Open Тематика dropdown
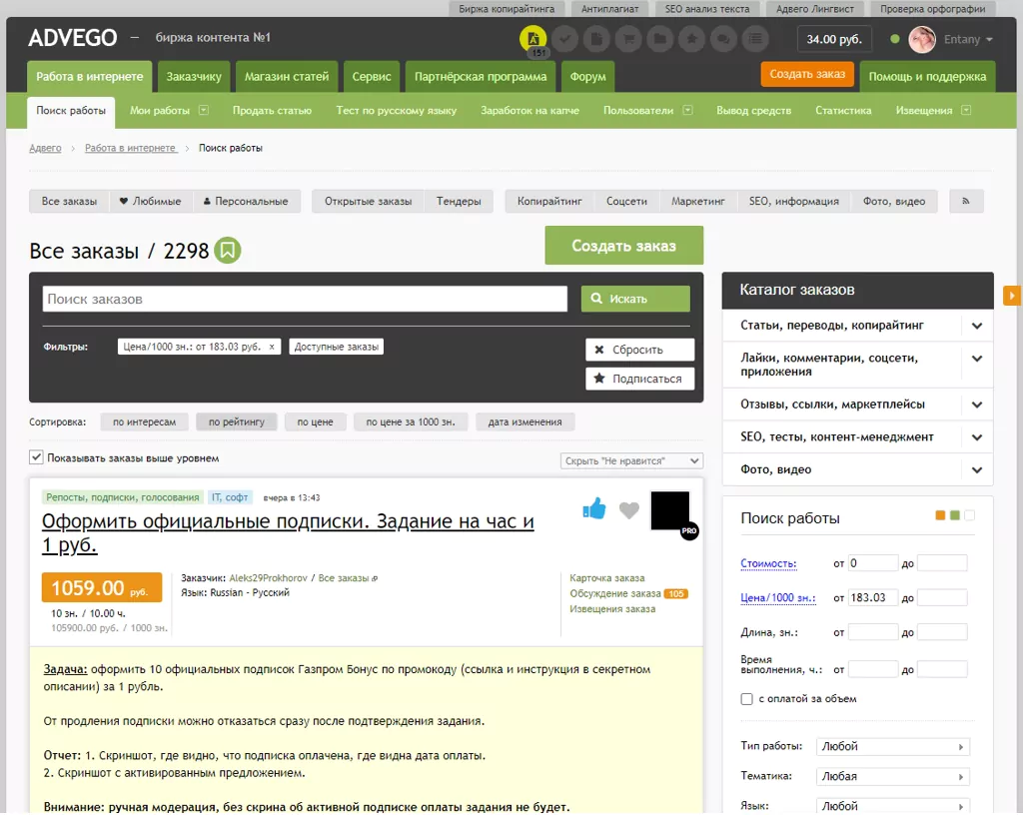The image size is (1024, 815). [x=893, y=776]
